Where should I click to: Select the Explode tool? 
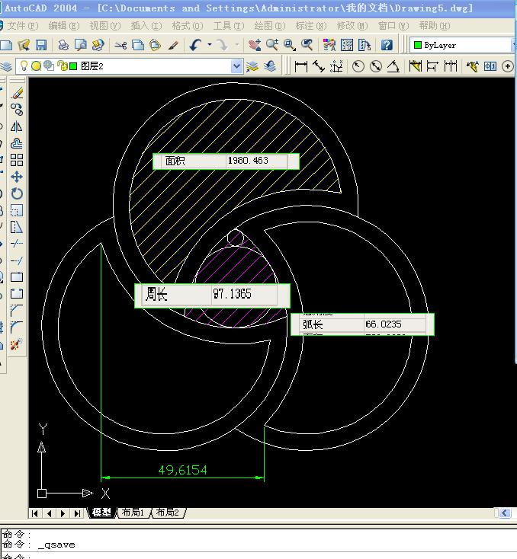(x=17, y=343)
